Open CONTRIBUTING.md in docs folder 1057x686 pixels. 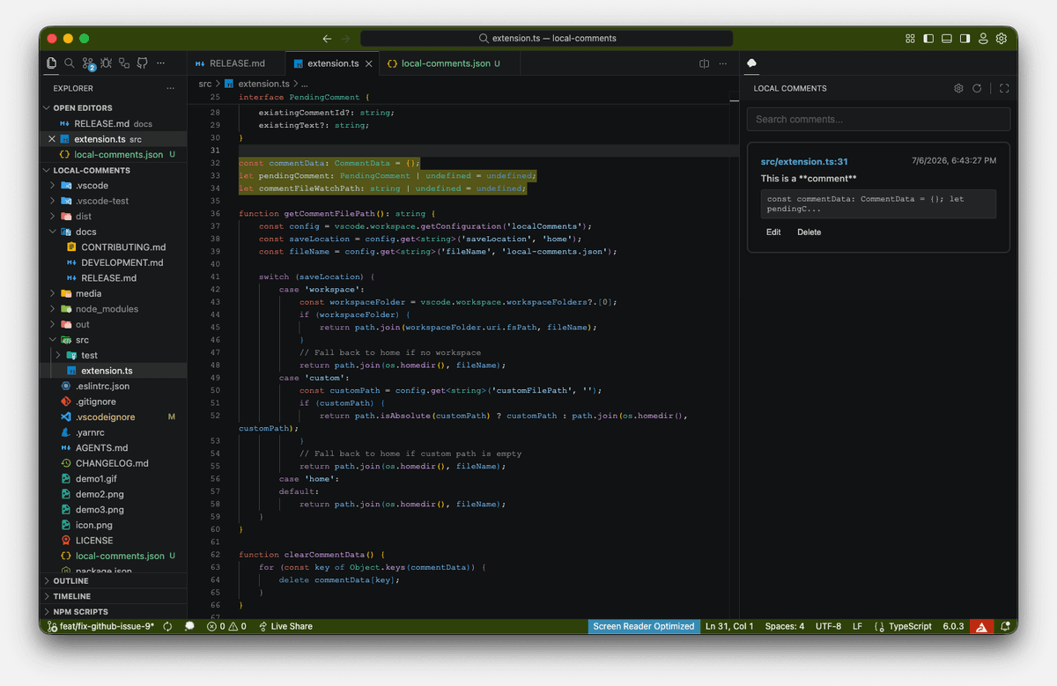(x=114, y=247)
